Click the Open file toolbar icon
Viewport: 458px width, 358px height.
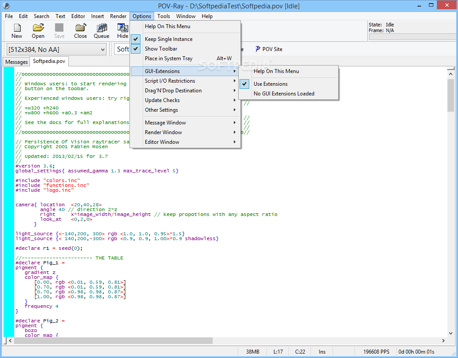coord(38,30)
